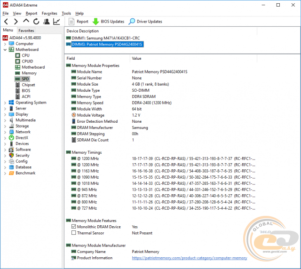The width and height of the screenshot is (301, 269).
Task: Click the Database cylinder icon
Action: tap(11, 167)
